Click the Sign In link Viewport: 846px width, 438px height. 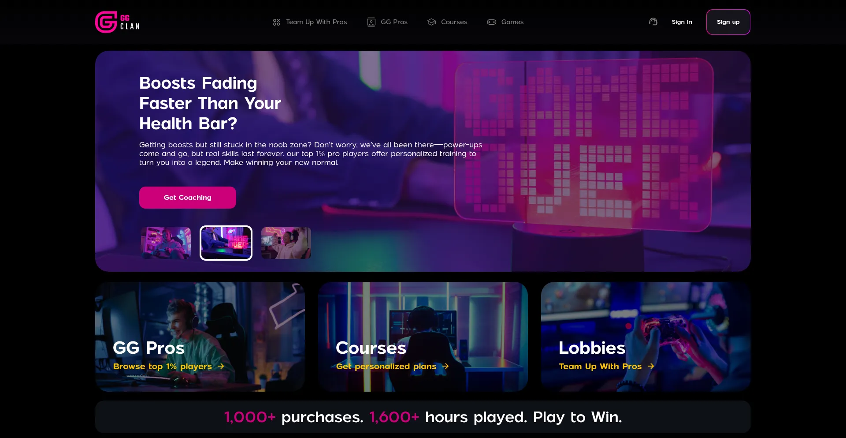682,22
